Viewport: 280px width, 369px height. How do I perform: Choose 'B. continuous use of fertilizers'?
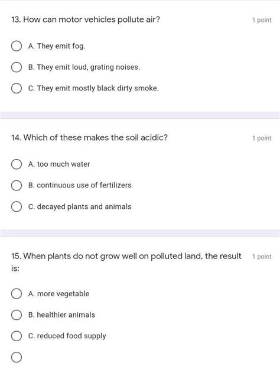(x=17, y=186)
